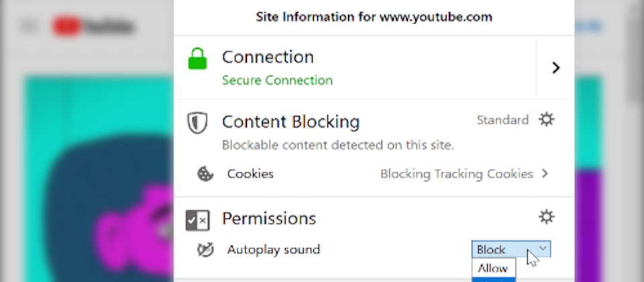Click the Blocking Tracking Cookies label
The height and width of the screenshot is (282, 644).
(x=456, y=174)
